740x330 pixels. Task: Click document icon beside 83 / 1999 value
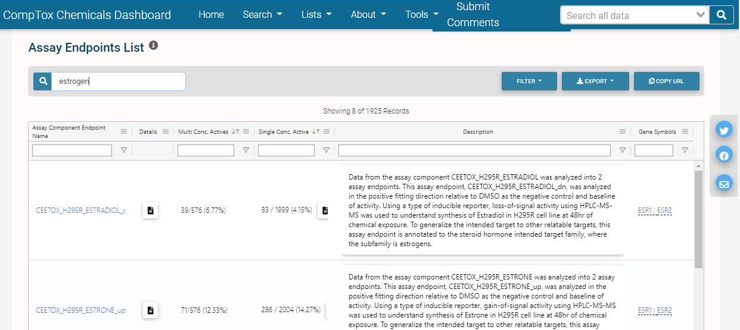point(324,210)
